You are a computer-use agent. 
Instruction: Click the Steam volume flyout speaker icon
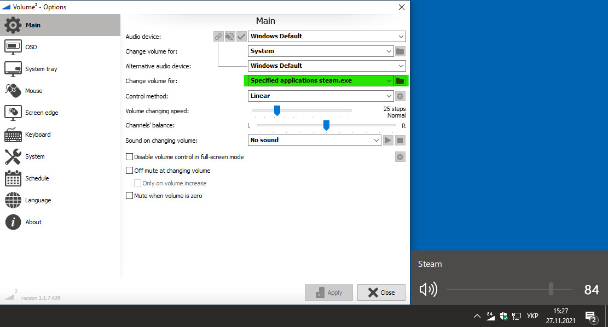[x=429, y=290]
